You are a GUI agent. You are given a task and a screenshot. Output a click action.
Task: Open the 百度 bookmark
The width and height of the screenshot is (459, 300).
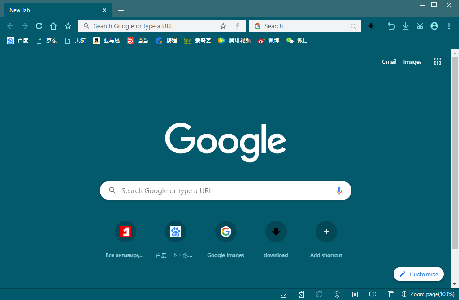[x=17, y=41]
